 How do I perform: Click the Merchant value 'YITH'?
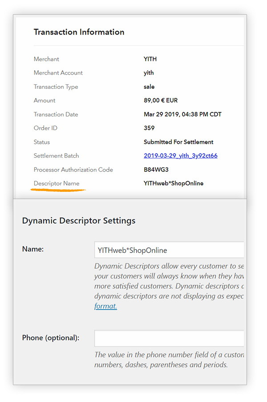[150, 59]
